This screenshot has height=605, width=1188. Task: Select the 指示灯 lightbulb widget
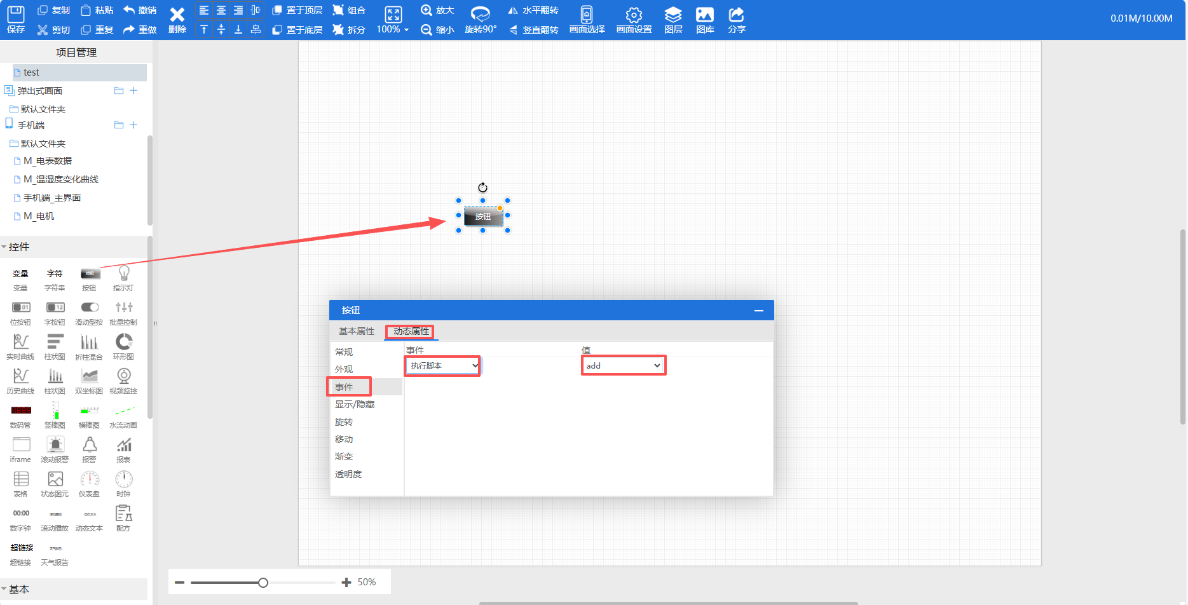(124, 274)
